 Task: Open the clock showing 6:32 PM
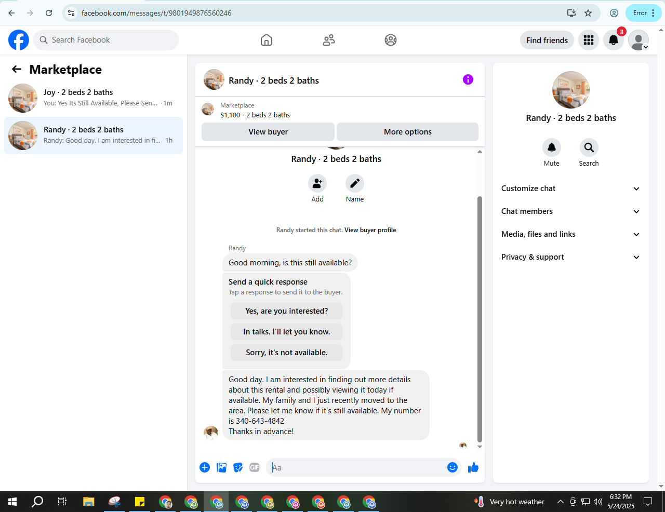pyautogui.click(x=621, y=502)
